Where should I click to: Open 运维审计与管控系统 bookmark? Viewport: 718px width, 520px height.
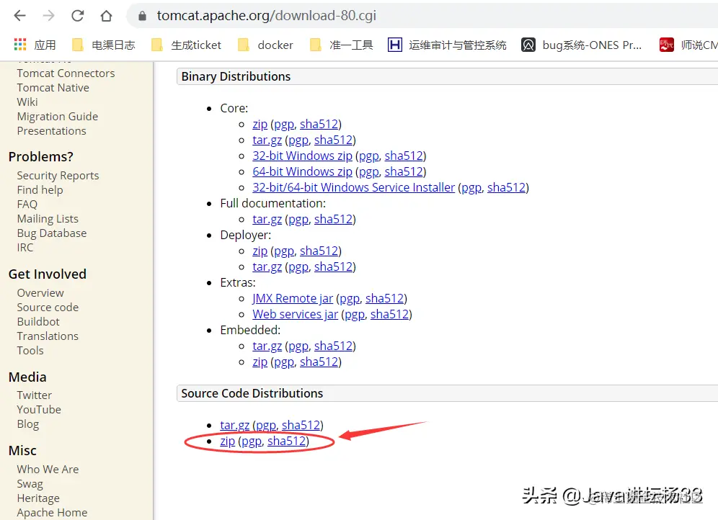coord(447,45)
